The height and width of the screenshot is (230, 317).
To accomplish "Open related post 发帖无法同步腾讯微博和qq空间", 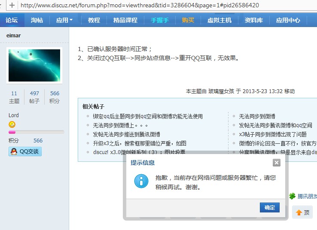I will tap(275, 125).
